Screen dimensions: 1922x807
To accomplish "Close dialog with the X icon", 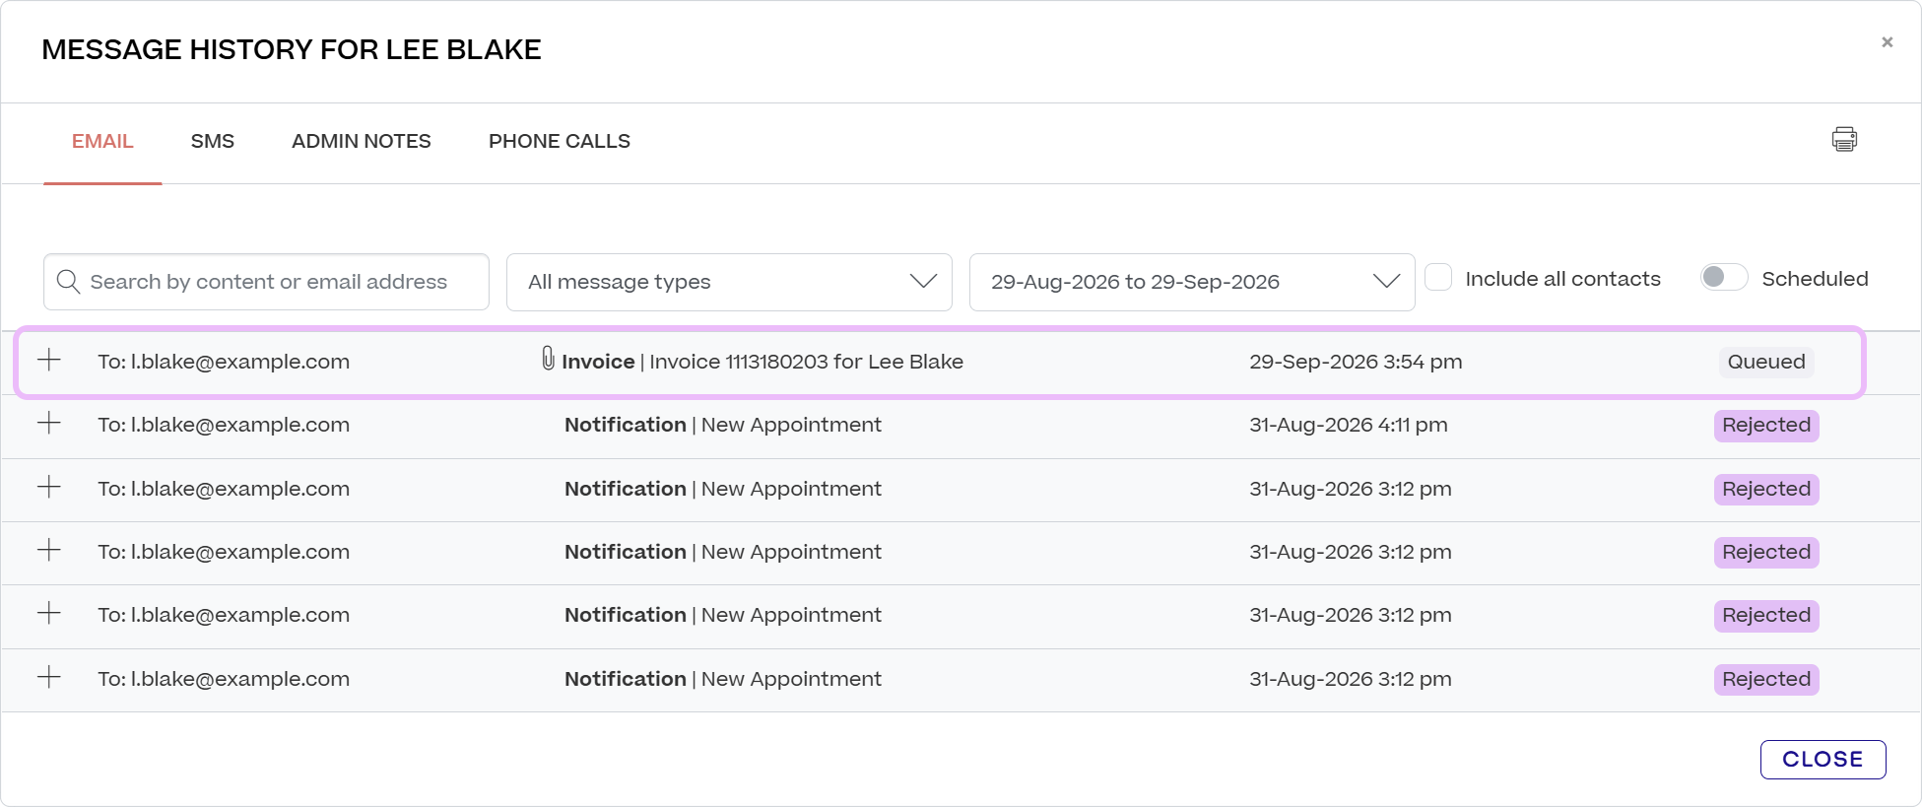I will pyautogui.click(x=1887, y=42).
